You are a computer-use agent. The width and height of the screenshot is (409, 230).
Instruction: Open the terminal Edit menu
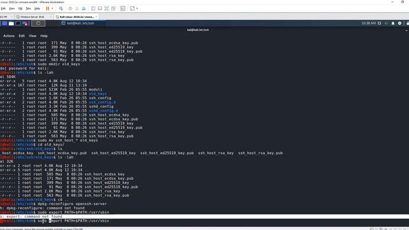click(22, 36)
